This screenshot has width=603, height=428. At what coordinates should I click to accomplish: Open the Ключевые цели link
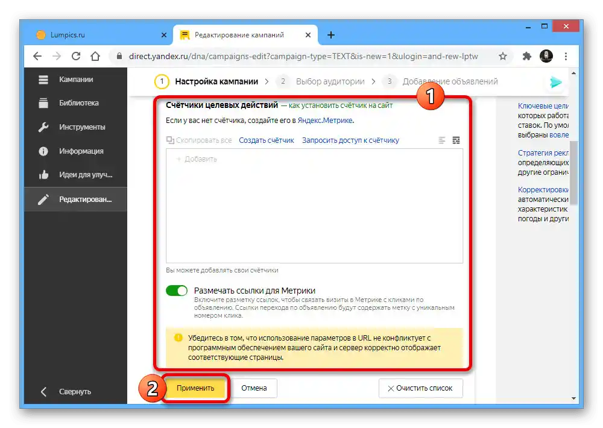pos(543,105)
